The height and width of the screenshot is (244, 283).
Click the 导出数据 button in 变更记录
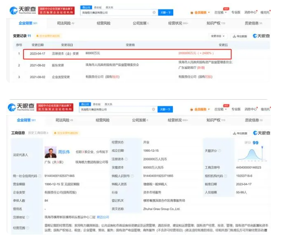240,36
